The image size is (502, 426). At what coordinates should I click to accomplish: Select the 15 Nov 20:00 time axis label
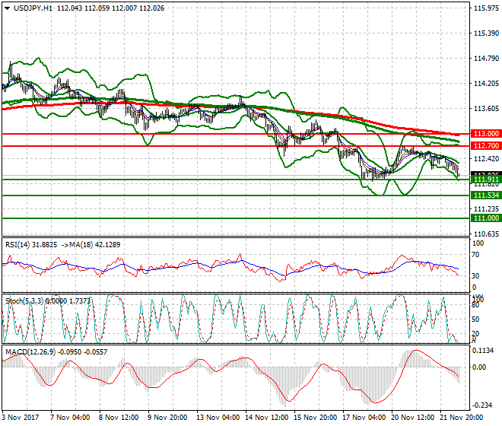pos(315,418)
